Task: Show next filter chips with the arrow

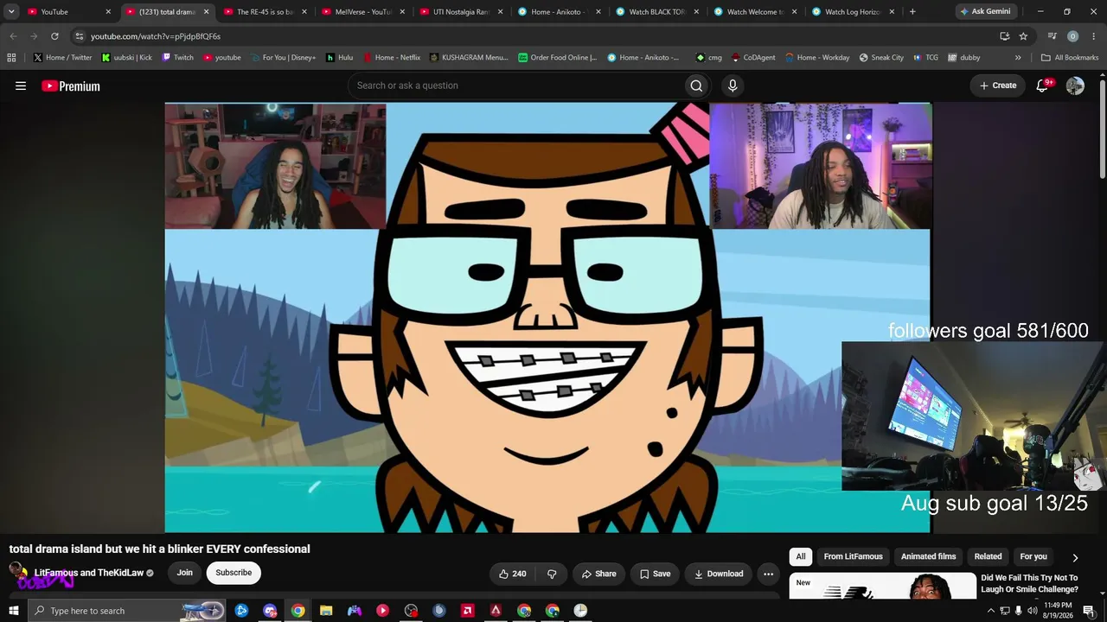Action: pos(1075,558)
